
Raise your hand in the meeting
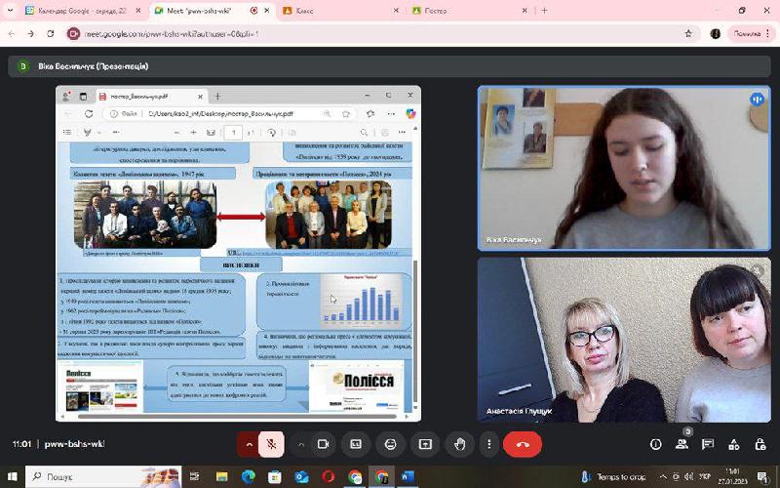coord(459,444)
